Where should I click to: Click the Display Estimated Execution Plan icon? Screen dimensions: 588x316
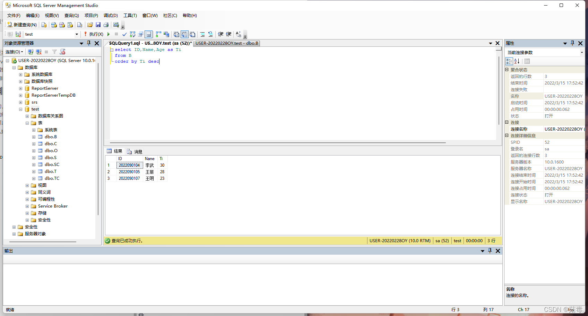point(132,34)
